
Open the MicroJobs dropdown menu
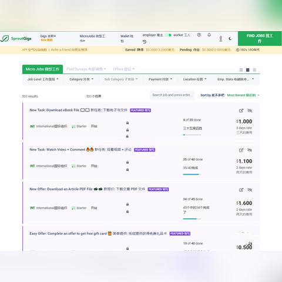92,38
